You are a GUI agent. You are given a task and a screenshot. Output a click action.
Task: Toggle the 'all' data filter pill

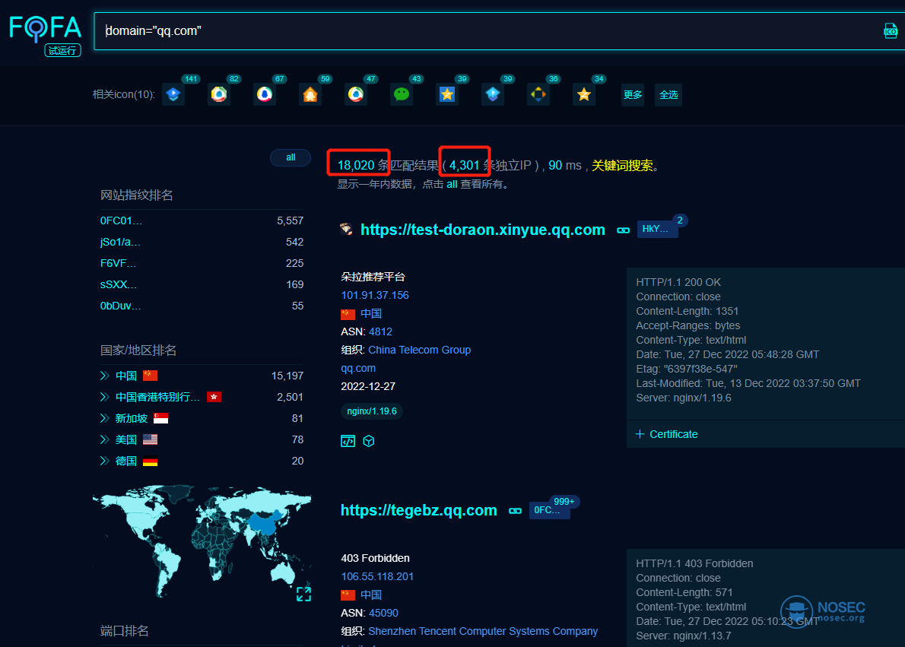(291, 157)
